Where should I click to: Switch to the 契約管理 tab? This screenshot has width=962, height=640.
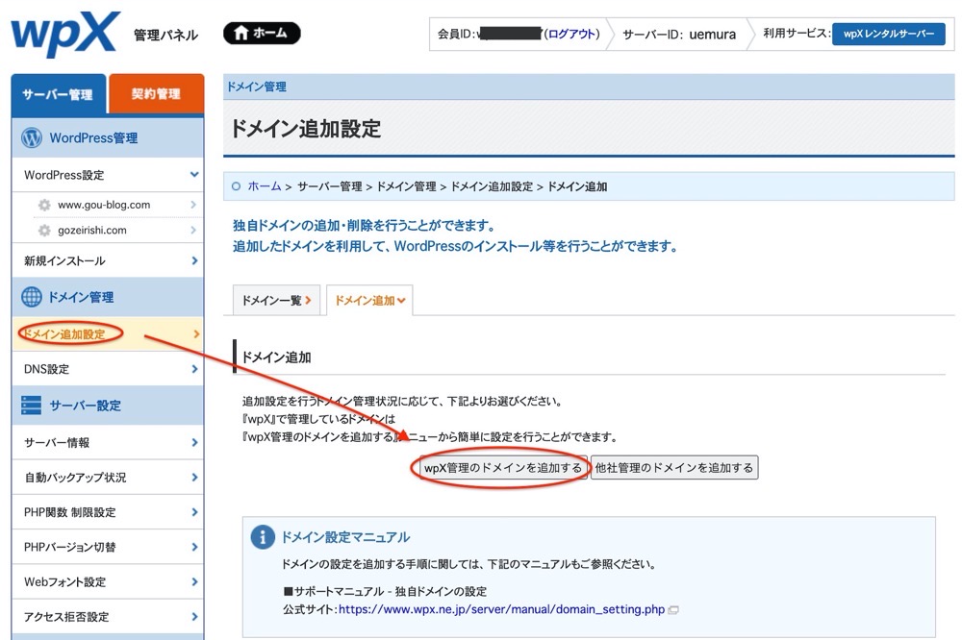[x=156, y=94]
